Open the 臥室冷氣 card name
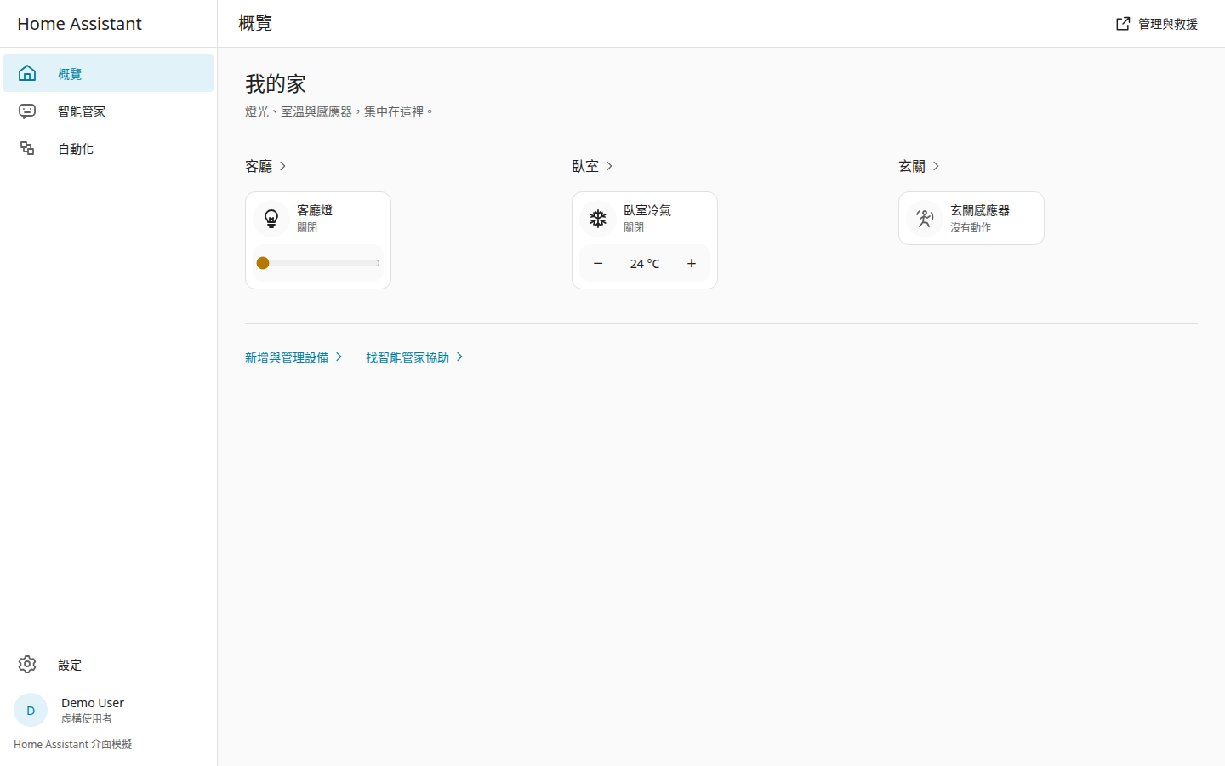Screen dimensions: 1225x766 pyautogui.click(x=647, y=210)
